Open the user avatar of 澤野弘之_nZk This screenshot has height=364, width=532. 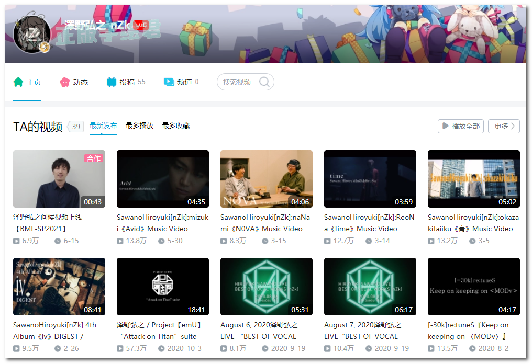pyautogui.click(x=32, y=34)
